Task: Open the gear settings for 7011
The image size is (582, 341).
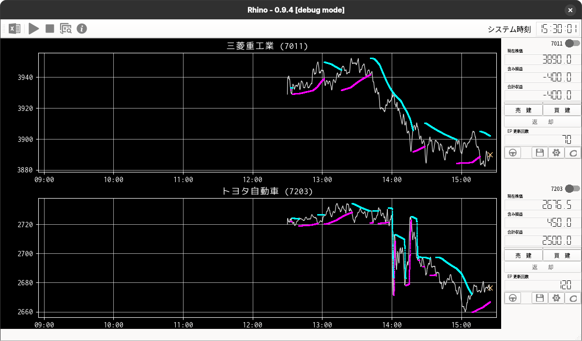Action: [556, 153]
